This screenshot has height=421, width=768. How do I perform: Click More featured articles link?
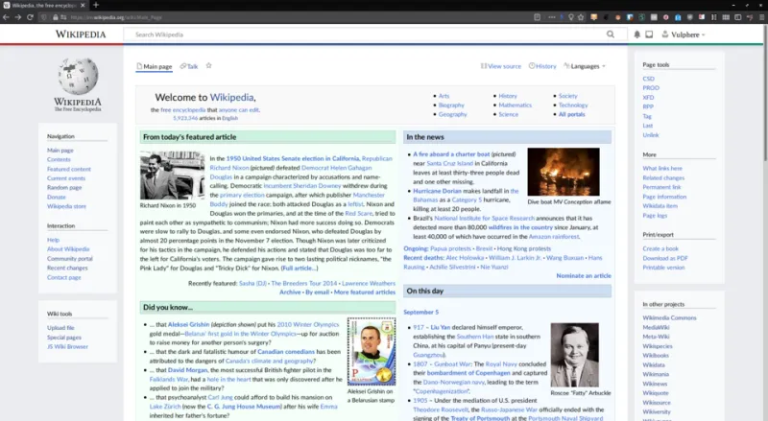pyautogui.click(x=365, y=292)
